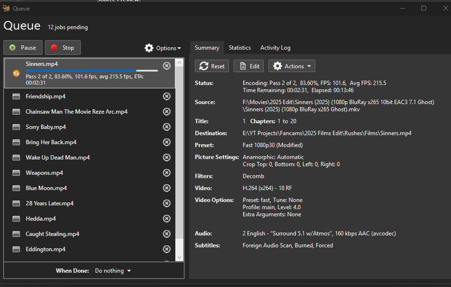The image size is (451, 287).
Task: Remove 28 Years Later.mp4 job
Action: [167, 203]
